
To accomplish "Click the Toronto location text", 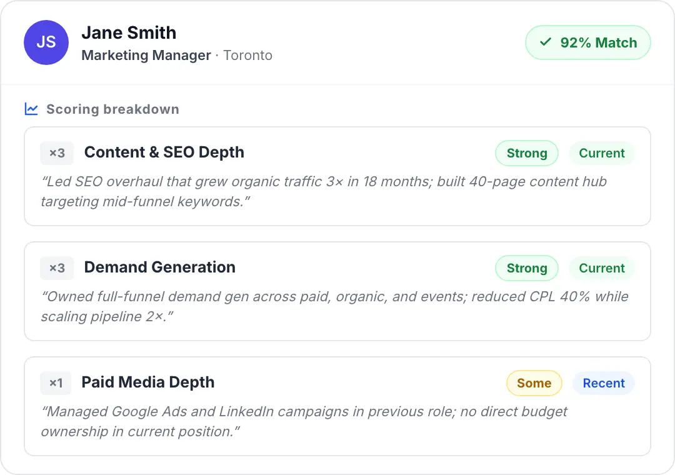I will pos(247,55).
